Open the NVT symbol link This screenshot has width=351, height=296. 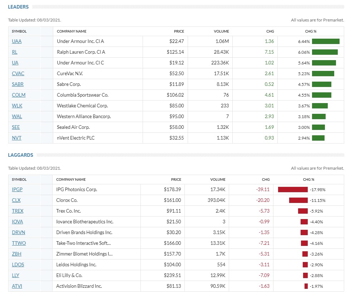16,138
